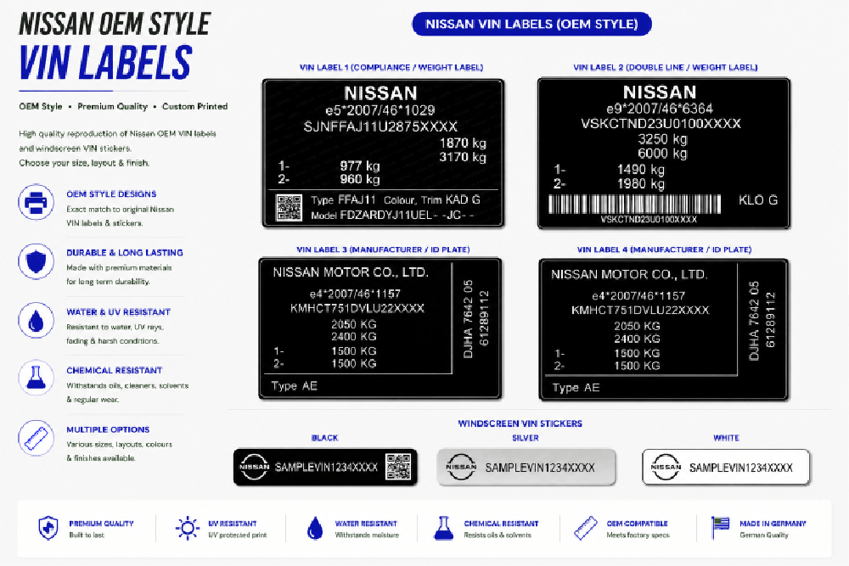Click the flask icon for Chemical Resistant

click(36, 378)
